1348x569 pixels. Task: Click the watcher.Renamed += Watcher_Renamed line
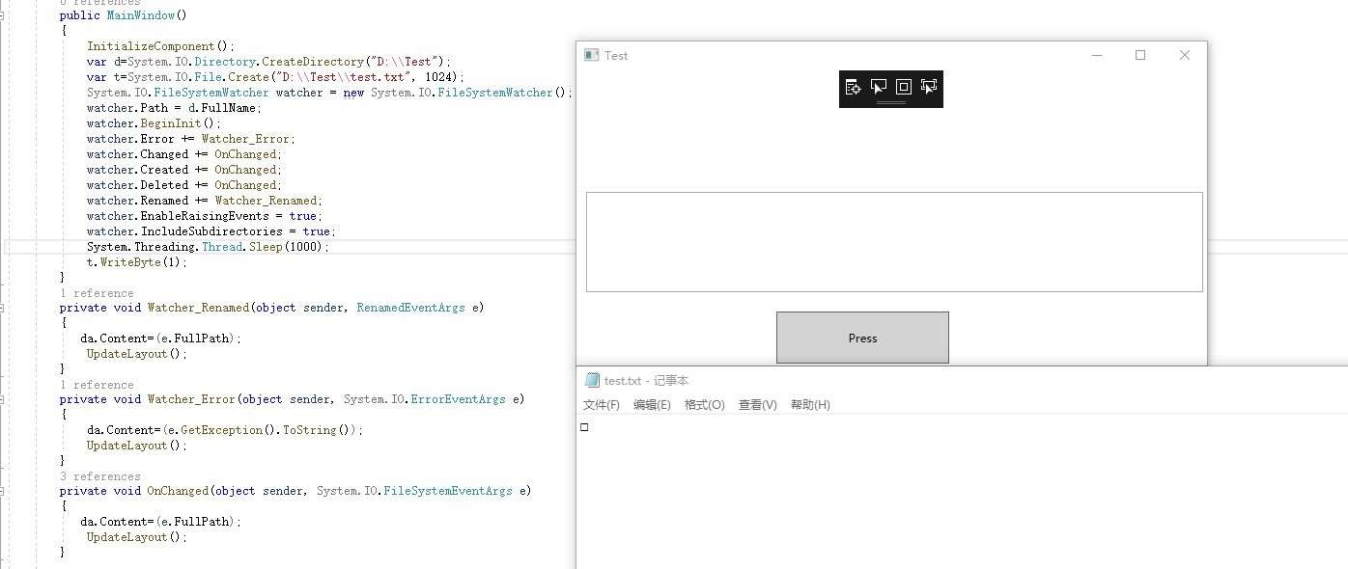[x=205, y=201]
